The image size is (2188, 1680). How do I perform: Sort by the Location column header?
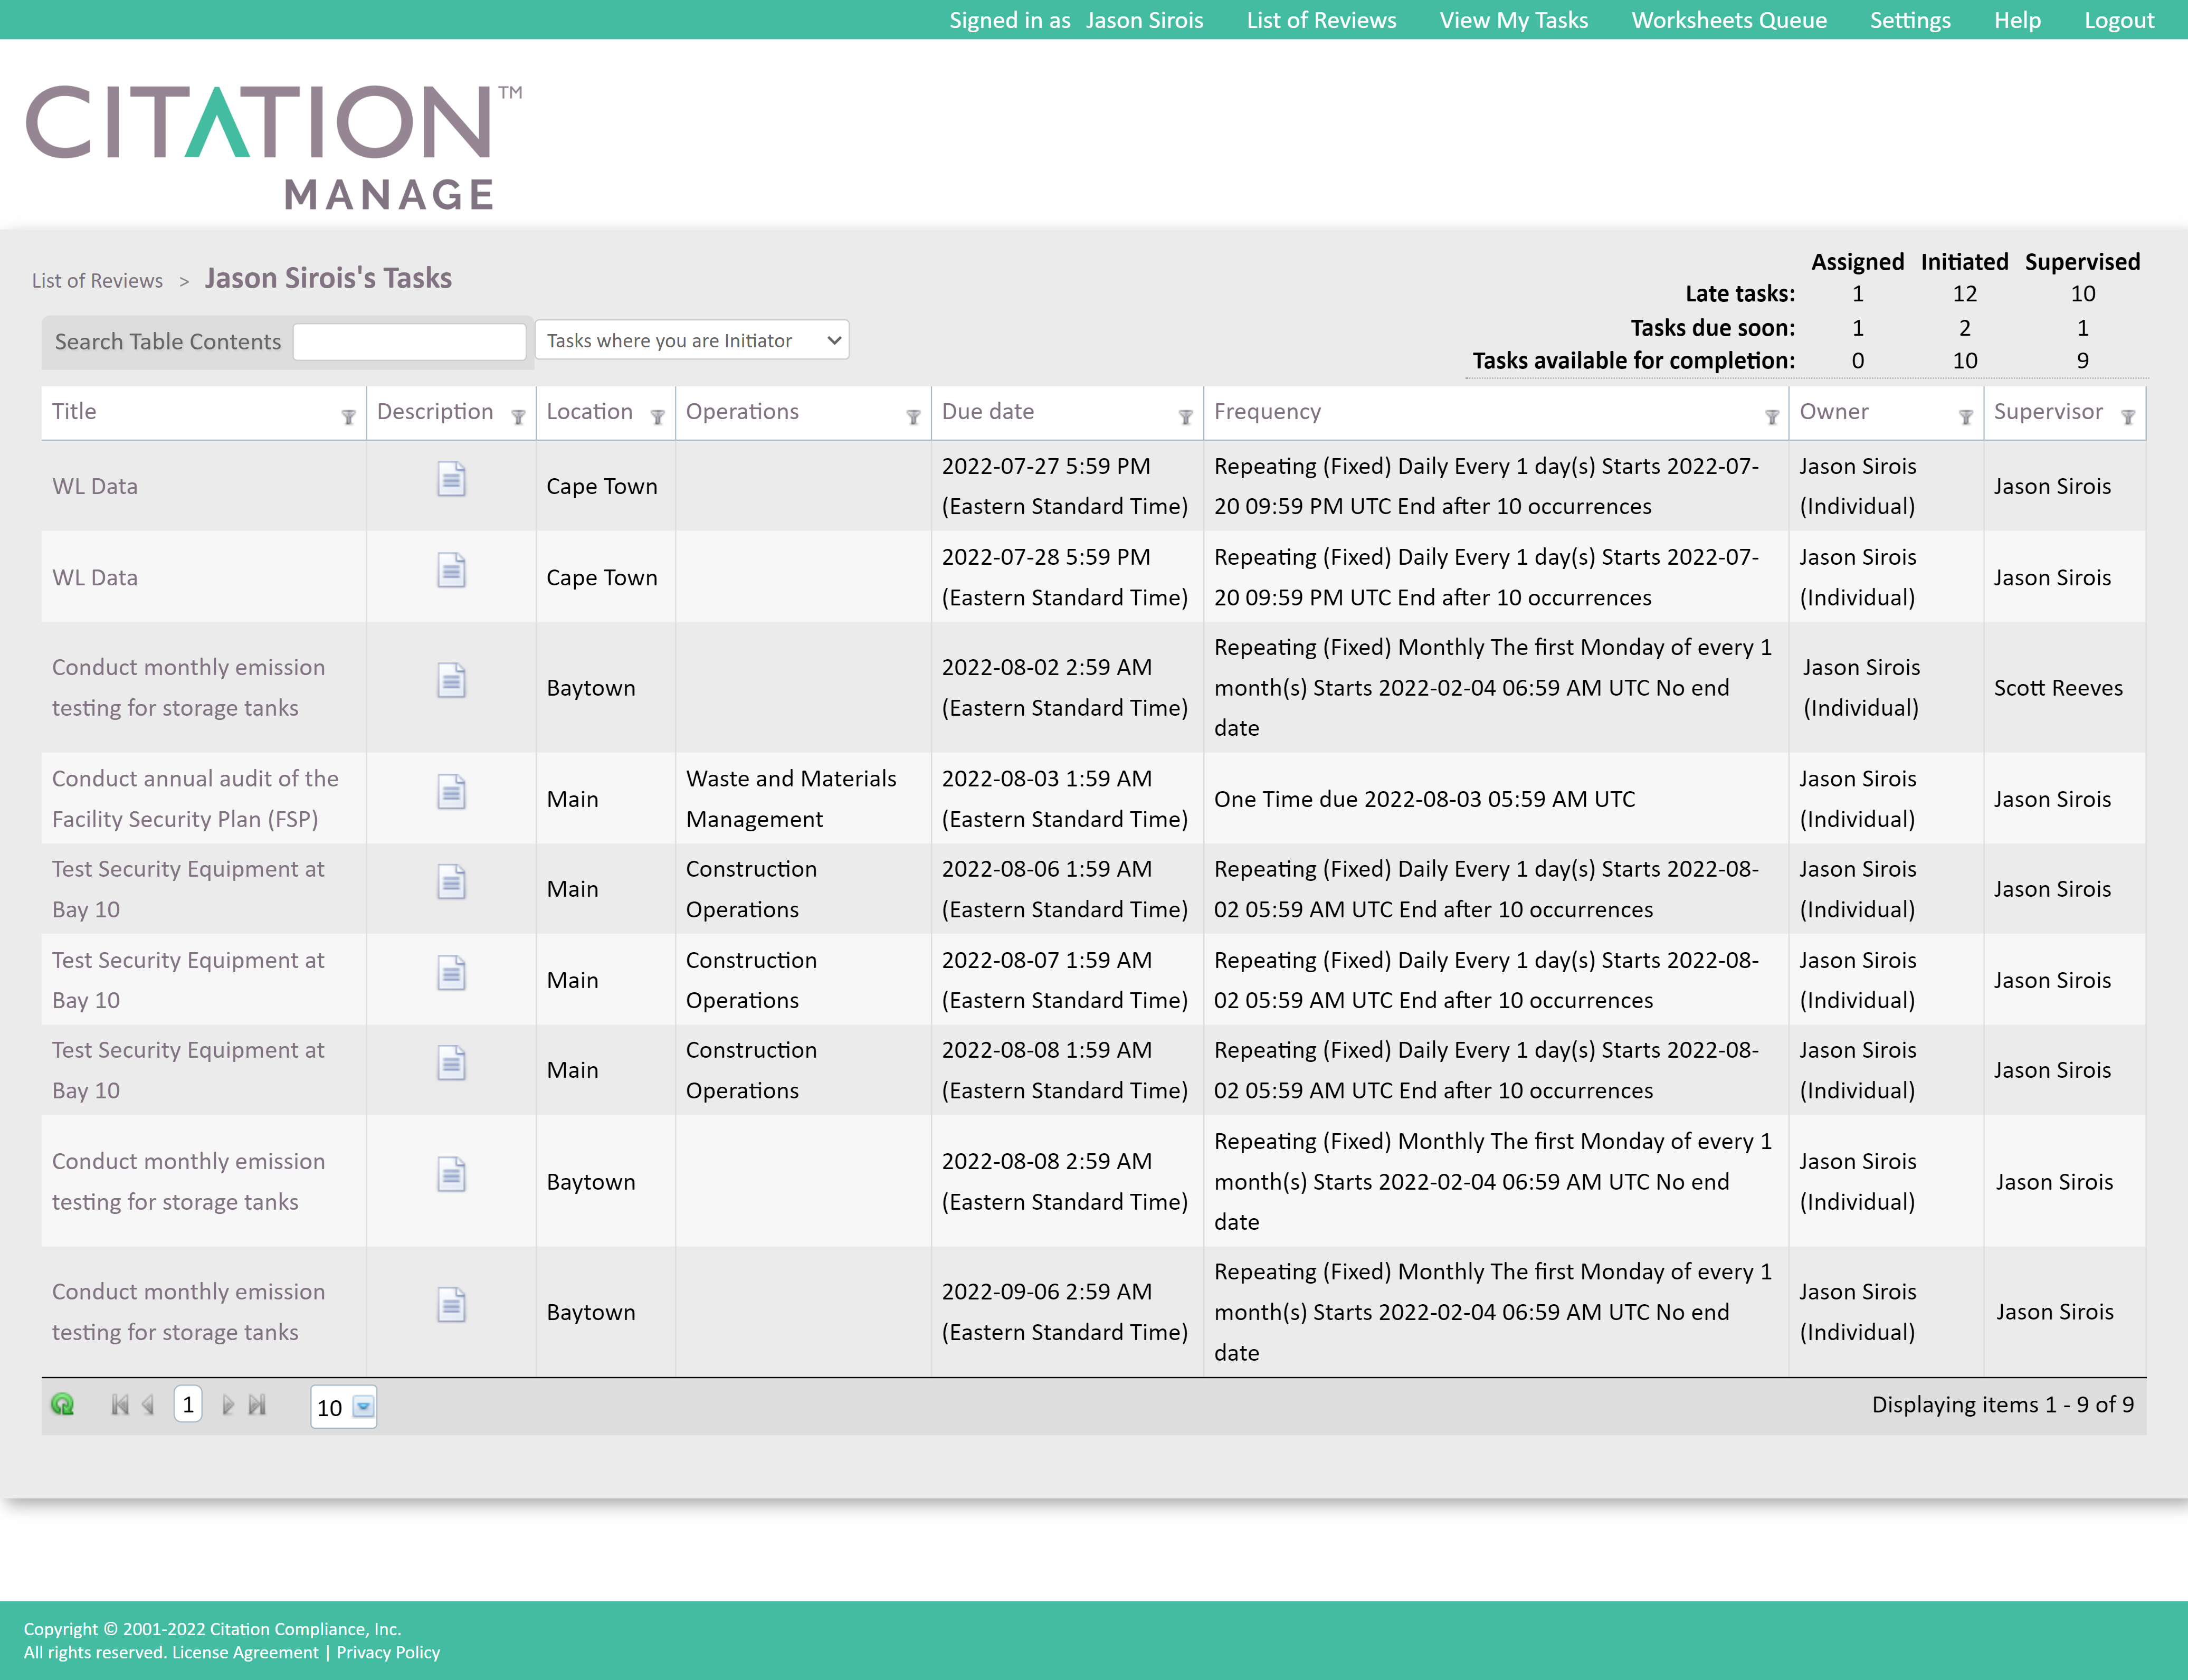589,411
